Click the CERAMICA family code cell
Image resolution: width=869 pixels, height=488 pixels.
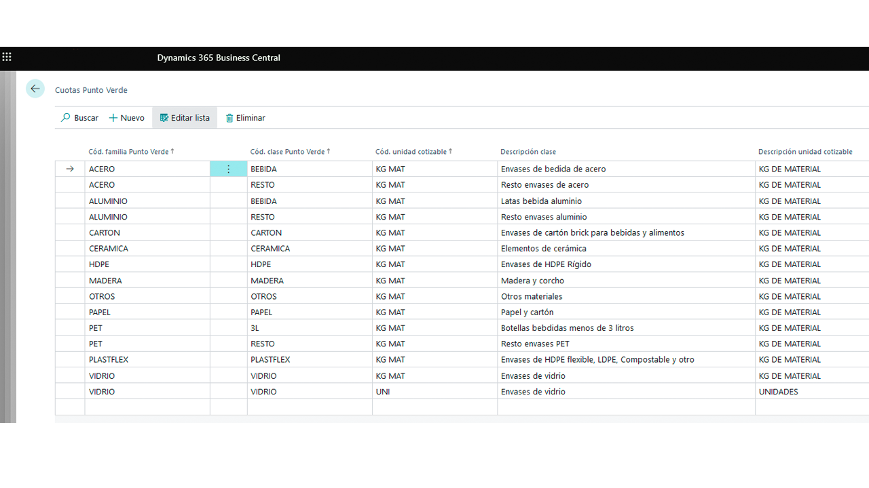pyautogui.click(x=147, y=249)
